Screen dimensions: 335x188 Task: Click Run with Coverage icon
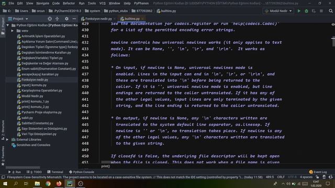[x=314, y=11]
